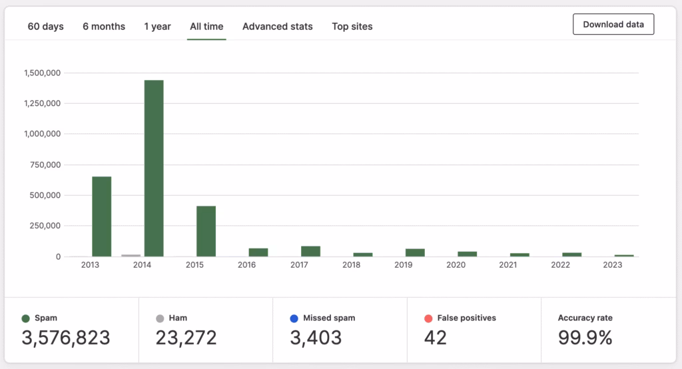
Task: Click the 2017 spam bar
Action: [310, 251]
